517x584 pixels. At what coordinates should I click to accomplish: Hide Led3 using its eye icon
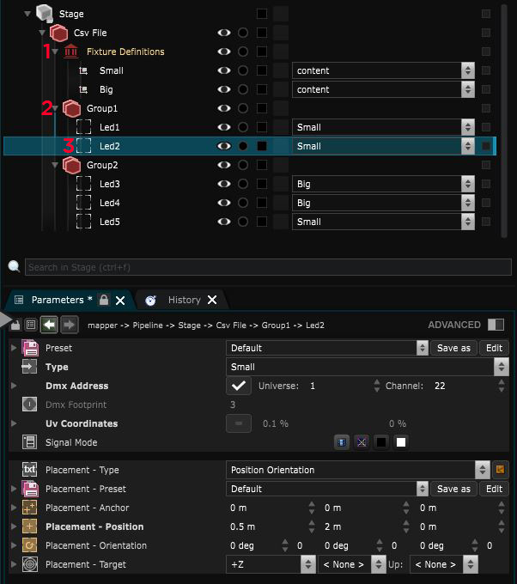click(x=224, y=184)
